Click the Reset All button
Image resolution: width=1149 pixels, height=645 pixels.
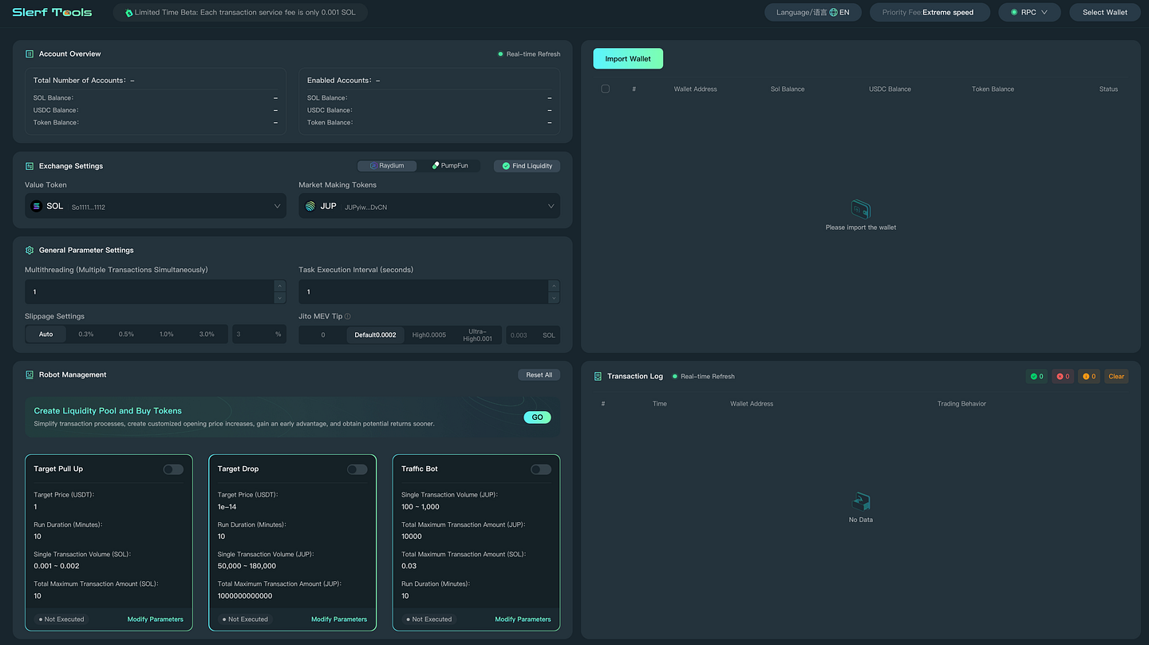tap(539, 375)
